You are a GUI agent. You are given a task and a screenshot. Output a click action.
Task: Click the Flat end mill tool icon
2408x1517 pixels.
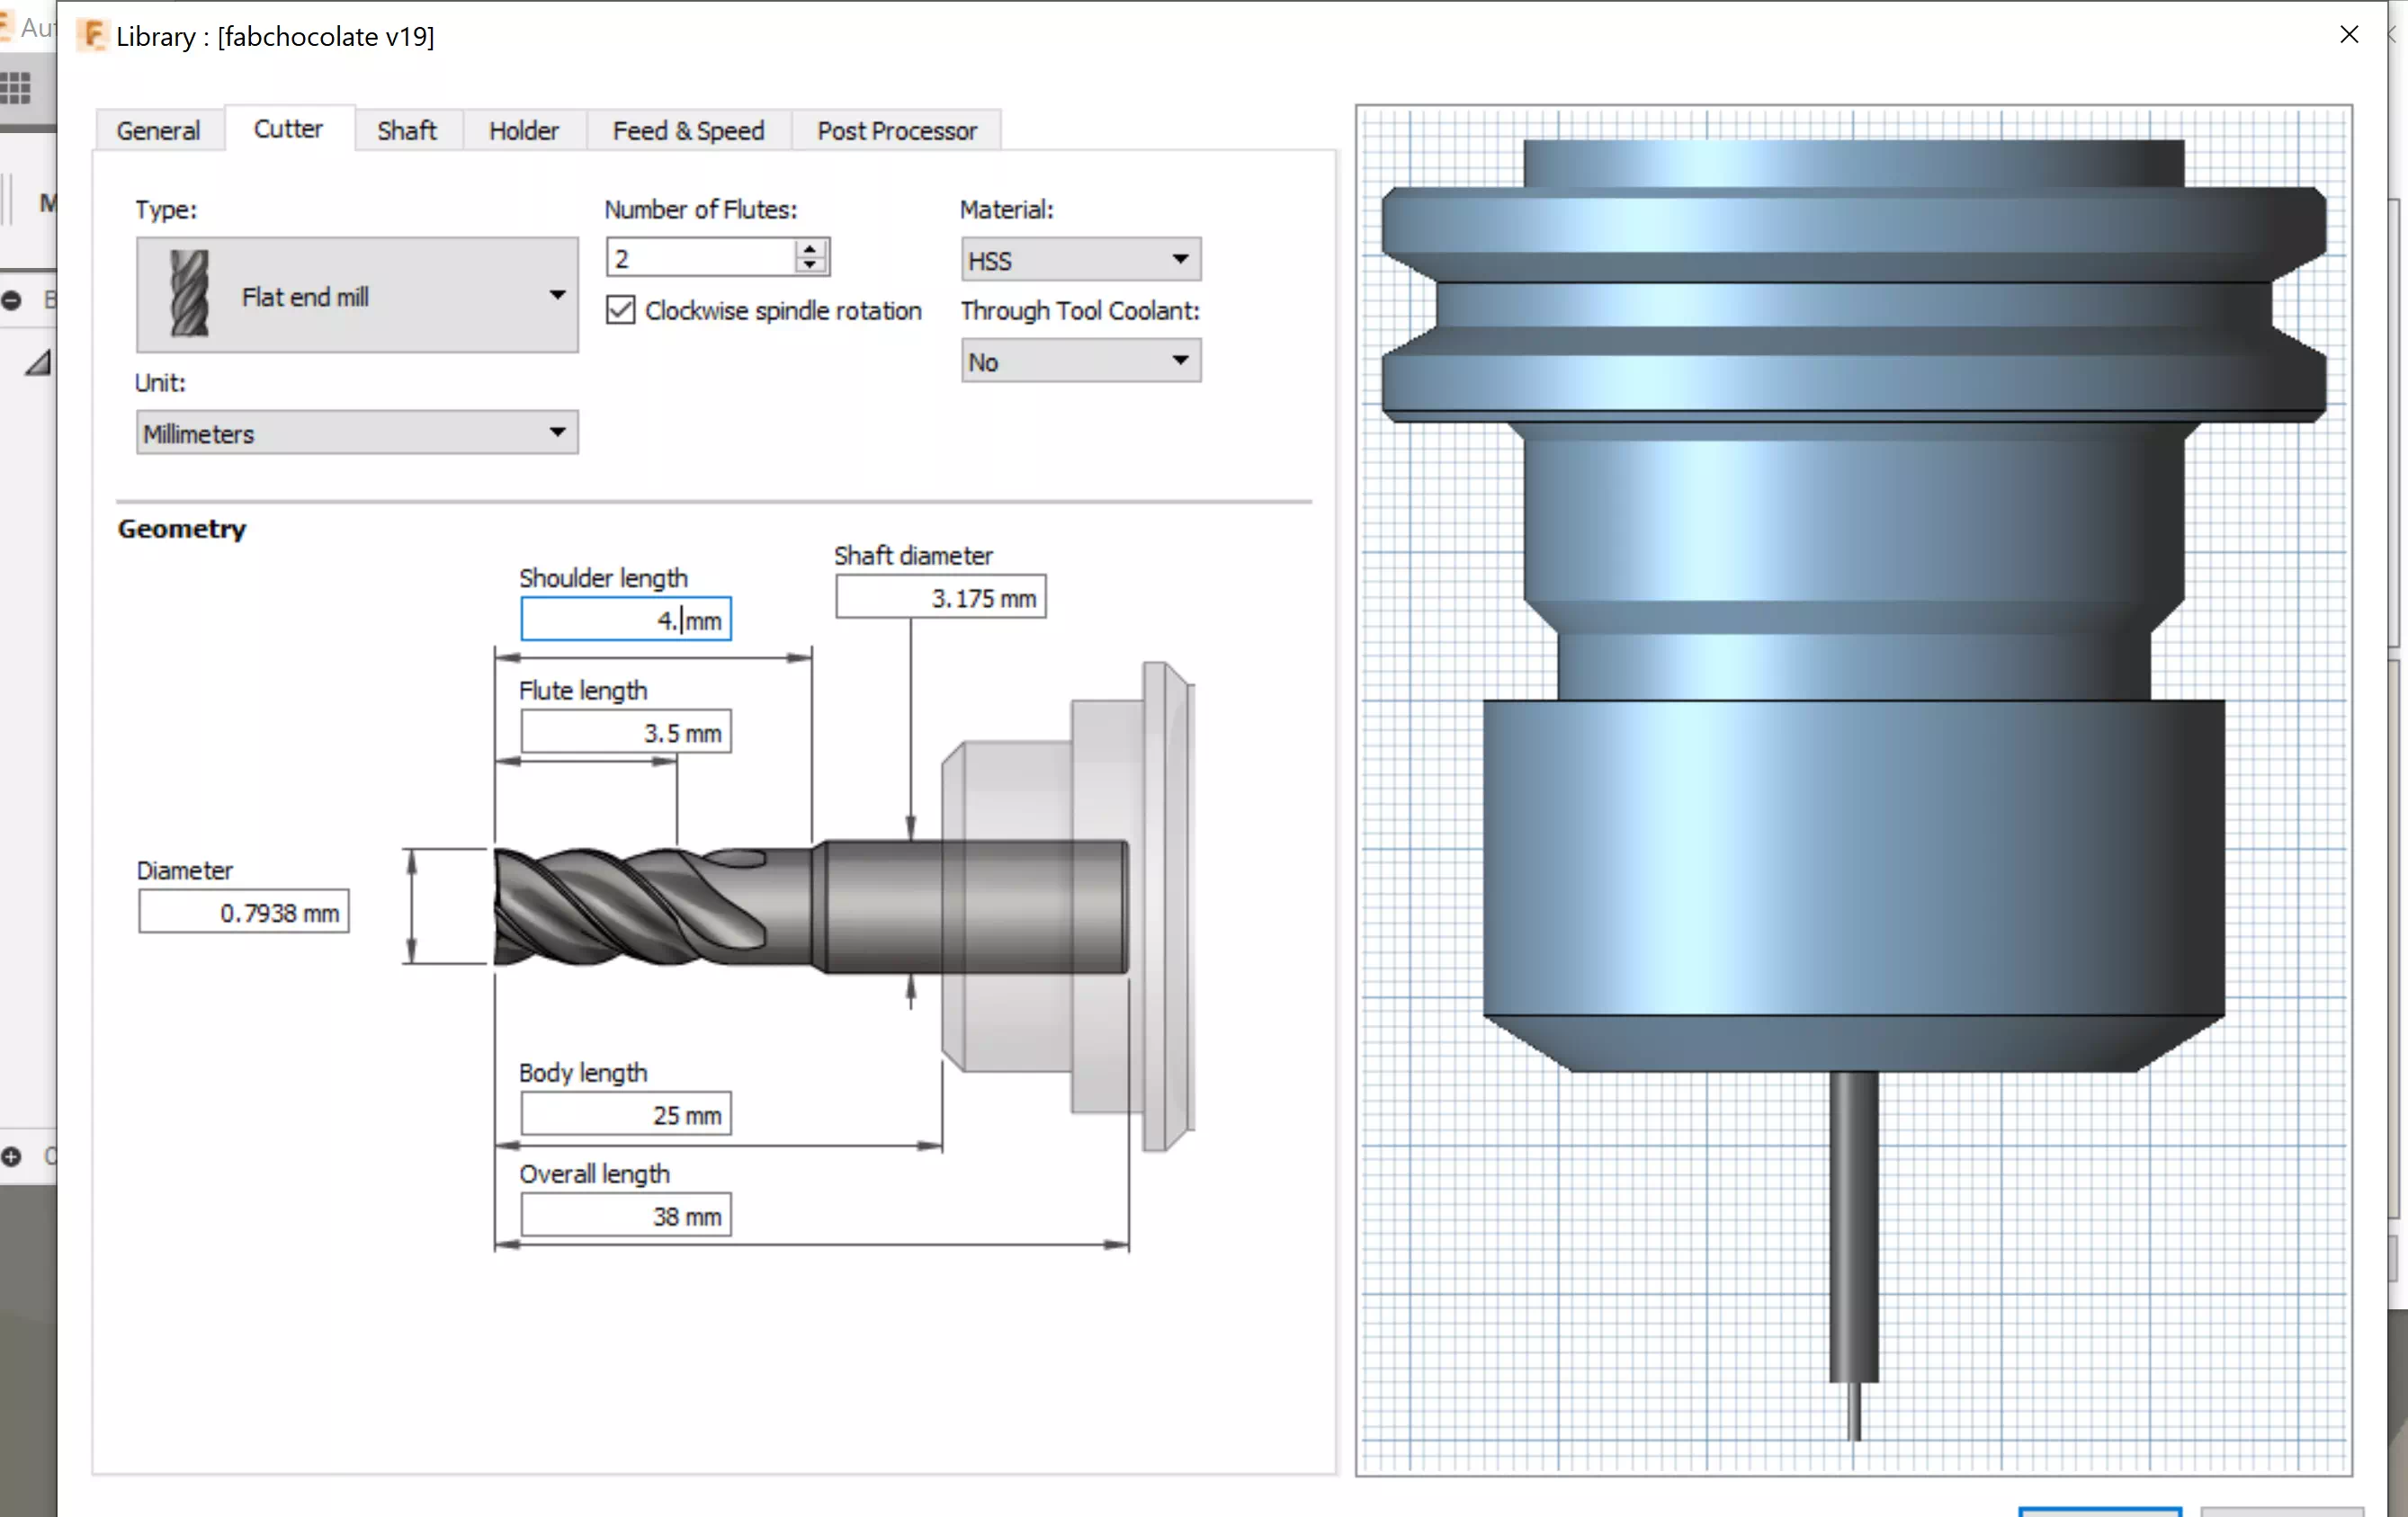(189, 294)
